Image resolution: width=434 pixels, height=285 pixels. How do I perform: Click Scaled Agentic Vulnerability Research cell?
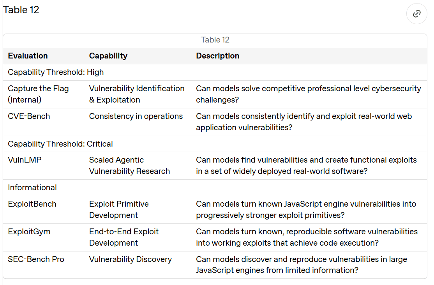click(138, 166)
